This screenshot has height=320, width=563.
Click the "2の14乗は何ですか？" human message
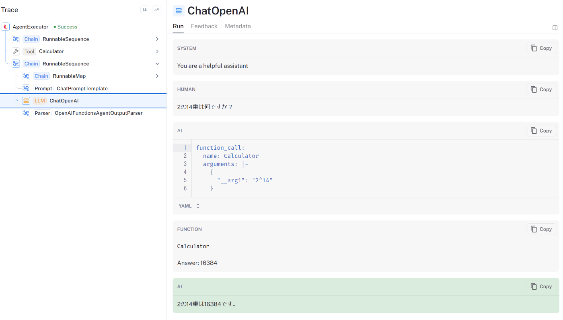(x=205, y=107)
